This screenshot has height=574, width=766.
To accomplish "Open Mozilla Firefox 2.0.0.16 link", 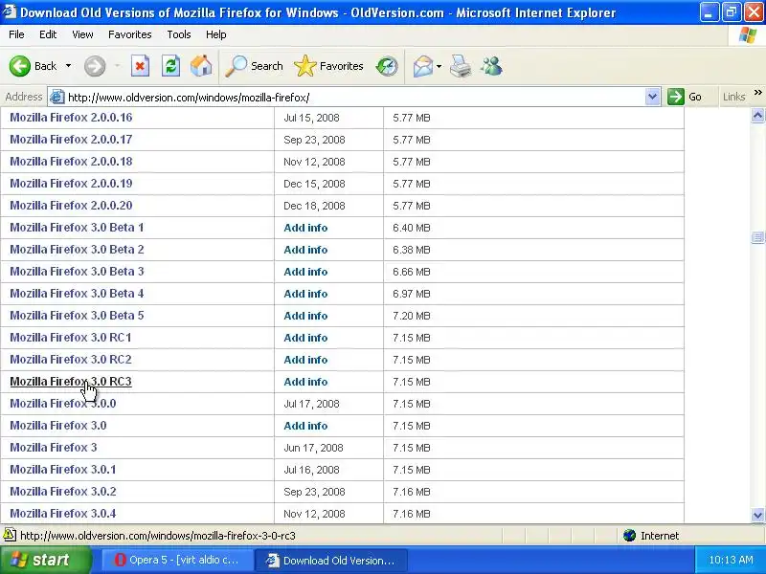I will (x=71, y=118).
